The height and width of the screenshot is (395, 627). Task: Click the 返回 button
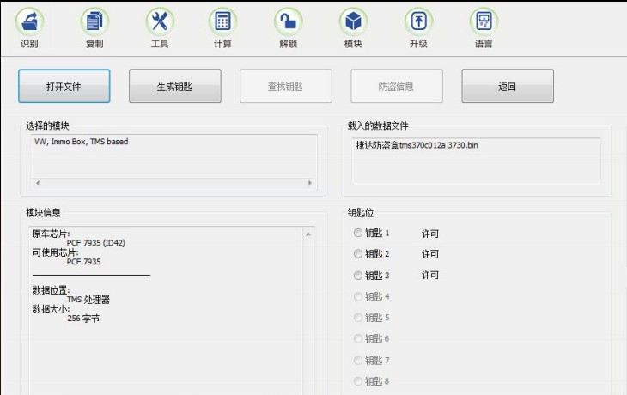[508, 86]
